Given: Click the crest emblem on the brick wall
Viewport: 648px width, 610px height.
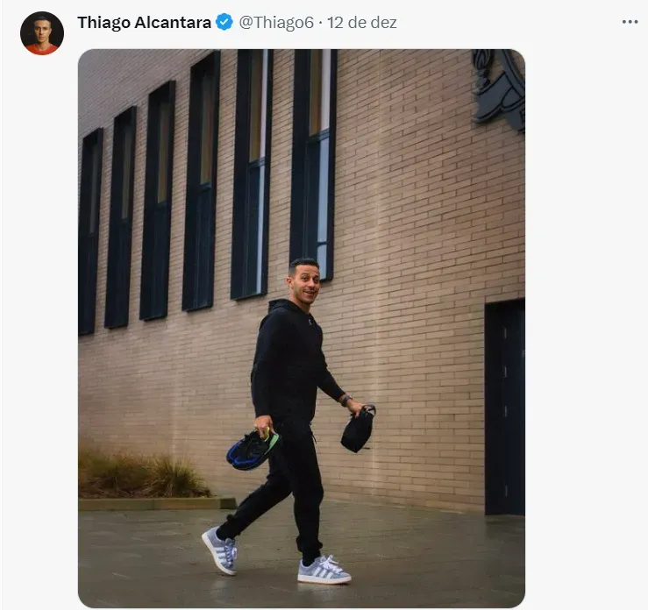Looking at the screenshot, I should tap(499, 89).
